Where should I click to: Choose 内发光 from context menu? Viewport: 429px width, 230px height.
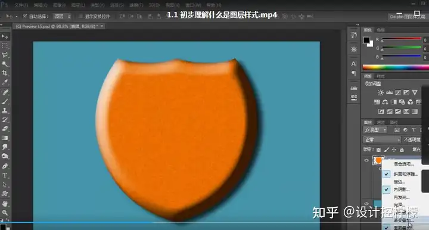[x=402, y=197]
